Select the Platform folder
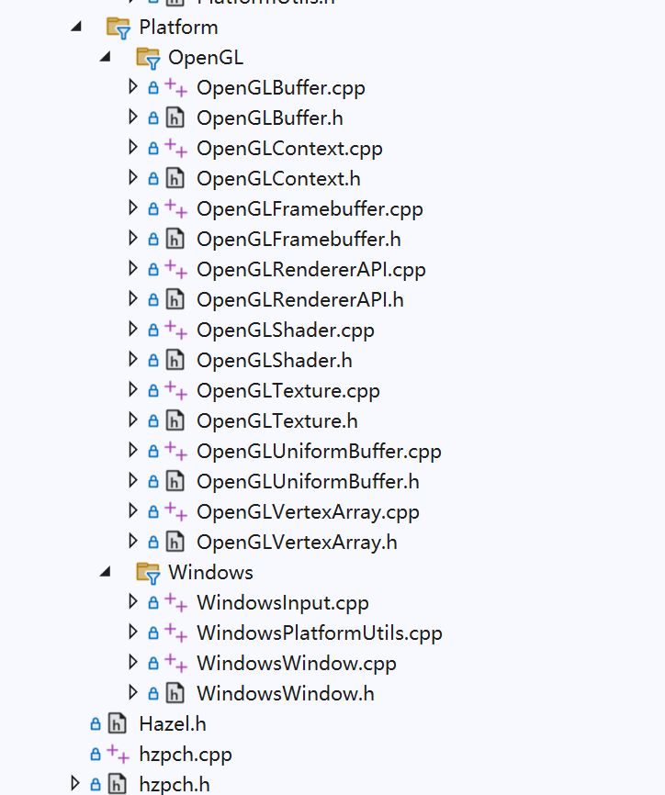The image size is (665, 795). 178,27
